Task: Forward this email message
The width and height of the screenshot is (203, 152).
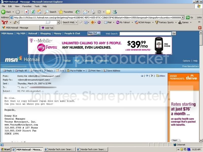Action: pos(36,71)
